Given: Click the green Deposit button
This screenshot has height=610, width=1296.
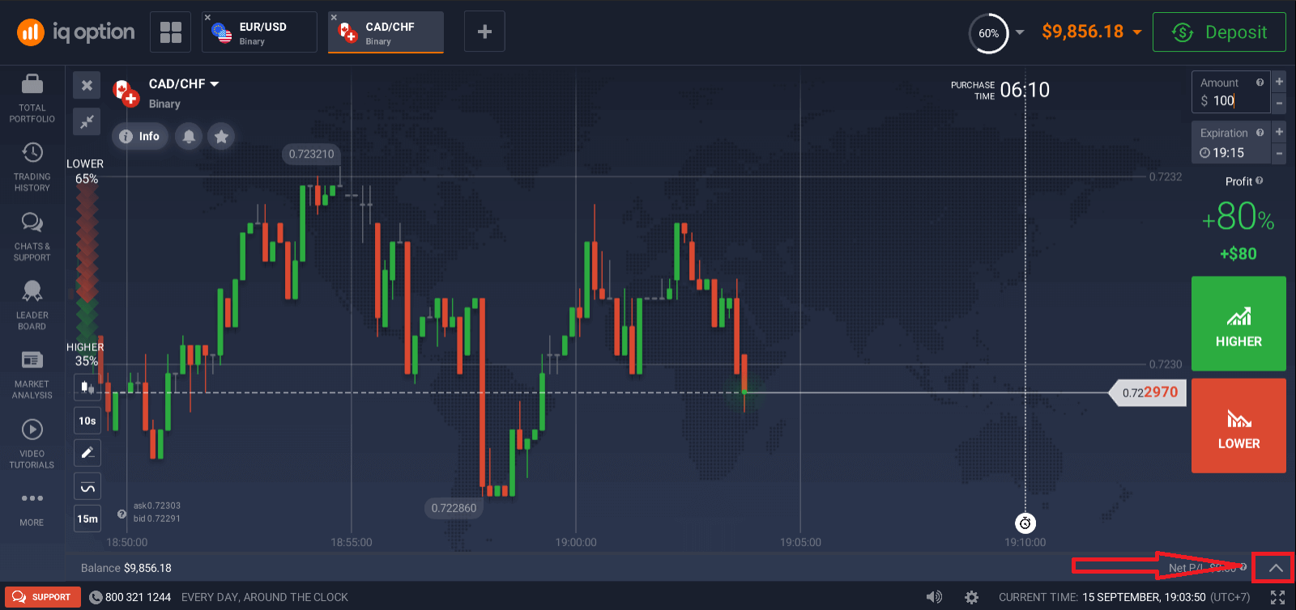Looking at the screenshot, I should tap(1218, 32).
